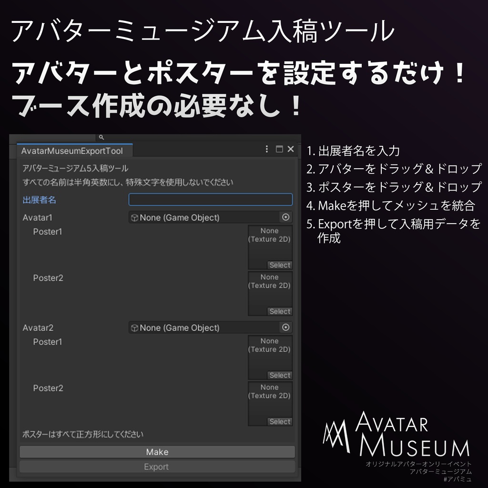Image resolution: width=488 pixels, height=488 pixels.
Task: Click the Poster1 label under Avatar2
Action: (48, 342)
